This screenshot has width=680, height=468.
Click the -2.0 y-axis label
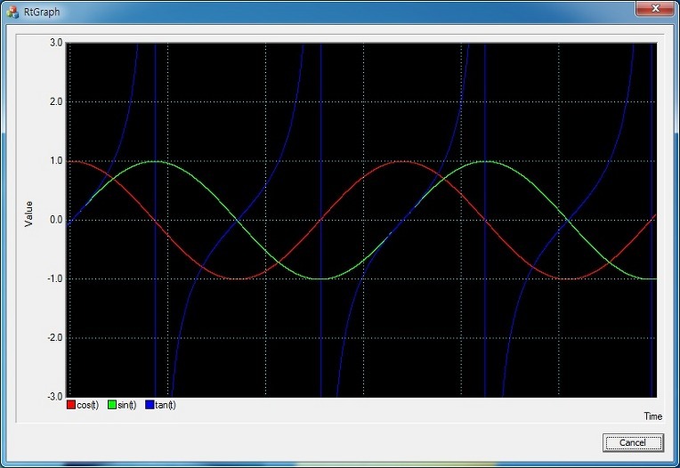click(55, 337)
